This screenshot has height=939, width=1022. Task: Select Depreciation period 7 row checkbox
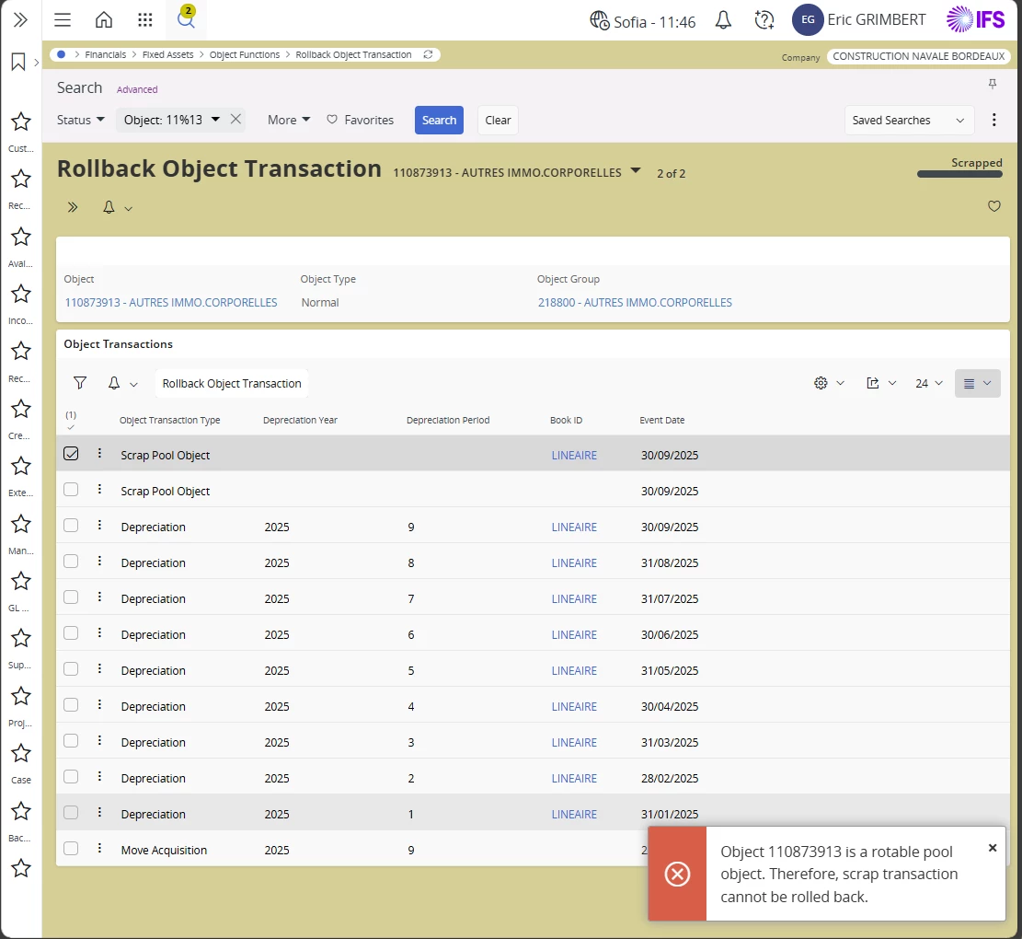click(71, 597)
